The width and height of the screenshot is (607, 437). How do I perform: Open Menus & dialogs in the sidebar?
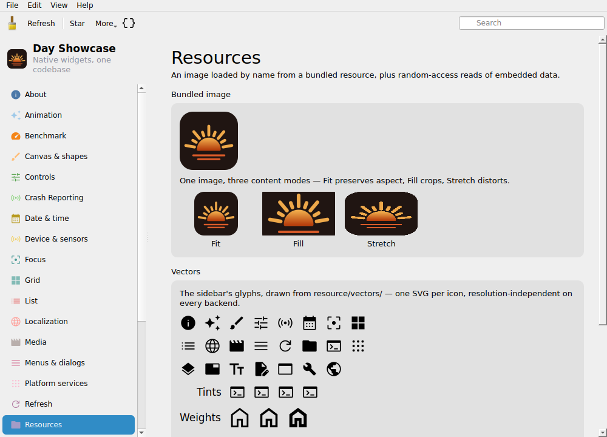pos(69,363)
